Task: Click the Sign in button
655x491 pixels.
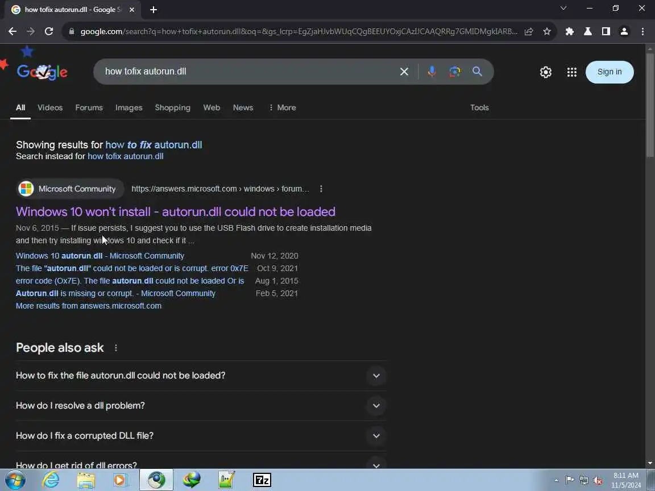Action: (x=610, y=72)
